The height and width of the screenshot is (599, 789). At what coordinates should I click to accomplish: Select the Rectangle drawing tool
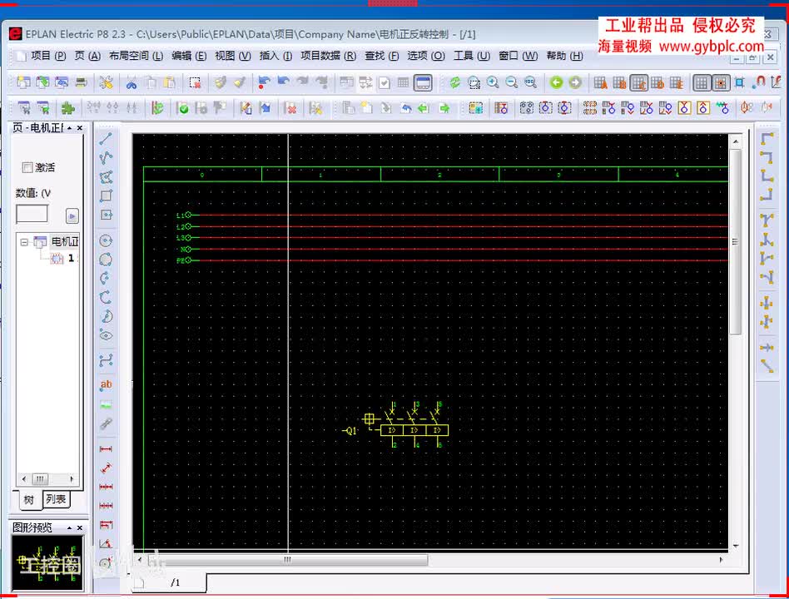106,196
